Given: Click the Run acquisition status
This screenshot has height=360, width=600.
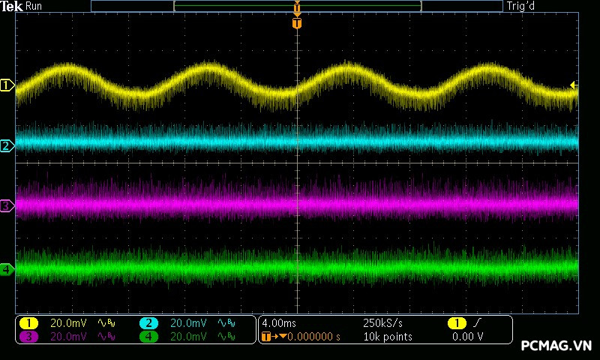Looking at the screenshot, I should point(34,6).
